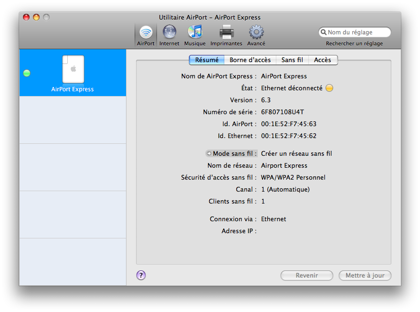Image resolution: width=420 pixels, height=312 pixels.
Task: Click the Clients sans fil label
Action: click(x=232, y=201)
